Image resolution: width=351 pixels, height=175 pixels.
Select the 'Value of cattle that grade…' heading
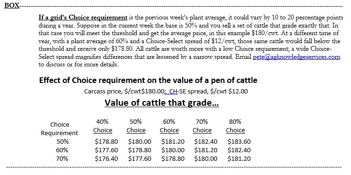coord(162,103)
